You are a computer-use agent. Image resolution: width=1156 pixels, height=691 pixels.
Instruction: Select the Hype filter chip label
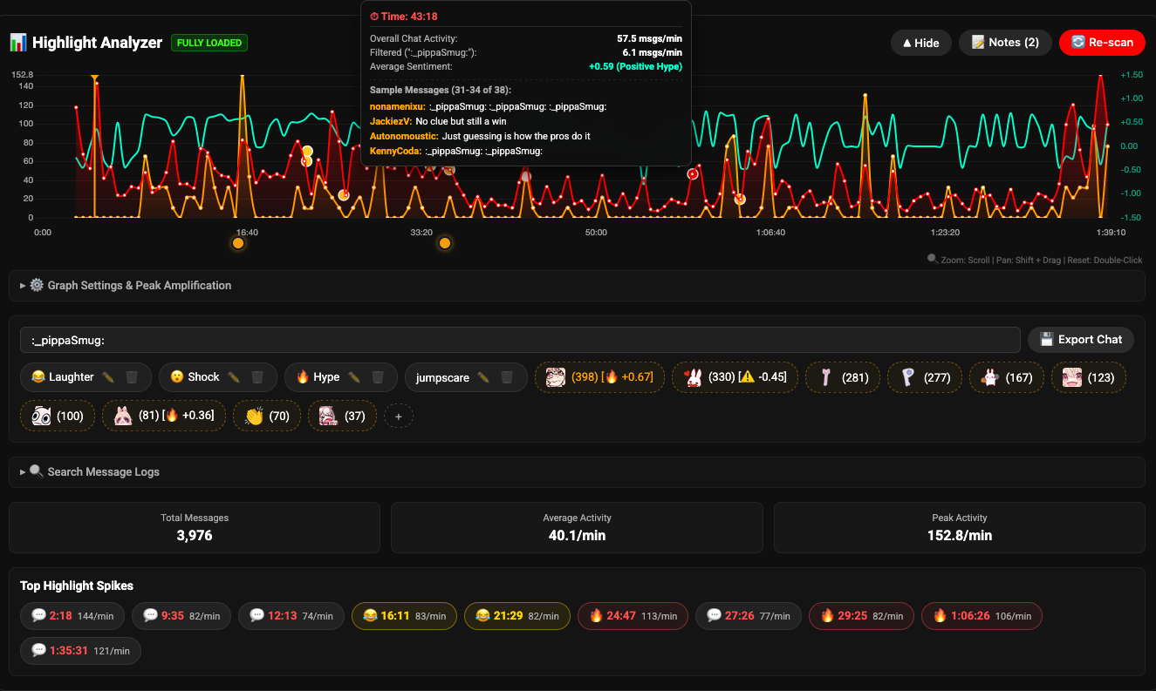click(318, 377)
